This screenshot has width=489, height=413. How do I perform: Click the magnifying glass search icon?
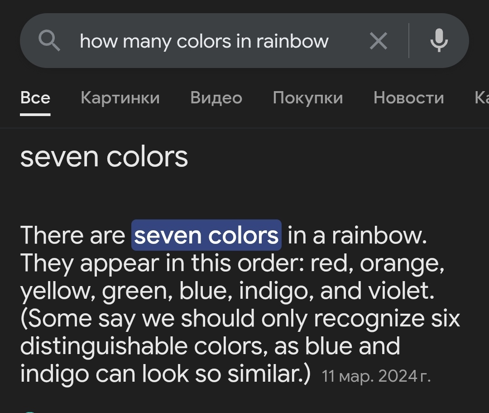(49, 41)
